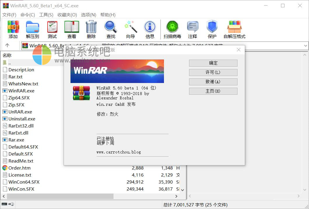The image size is (309, 209).
Task: Sort files by the 名称 column header
Action: (7, 55)
